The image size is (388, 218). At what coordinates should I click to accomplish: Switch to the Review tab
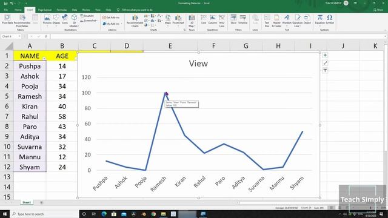86,10
